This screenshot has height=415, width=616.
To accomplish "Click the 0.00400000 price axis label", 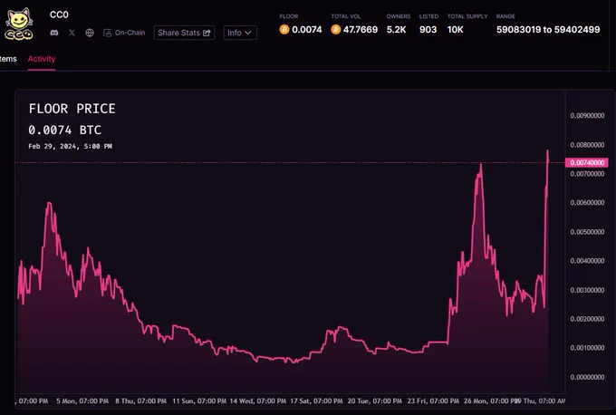I will pyautogui.click(x=587, y=261).
